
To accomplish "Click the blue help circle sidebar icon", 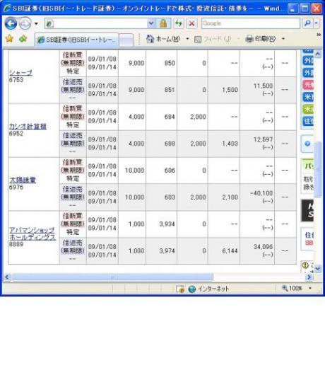I will [x=307, y=144].
